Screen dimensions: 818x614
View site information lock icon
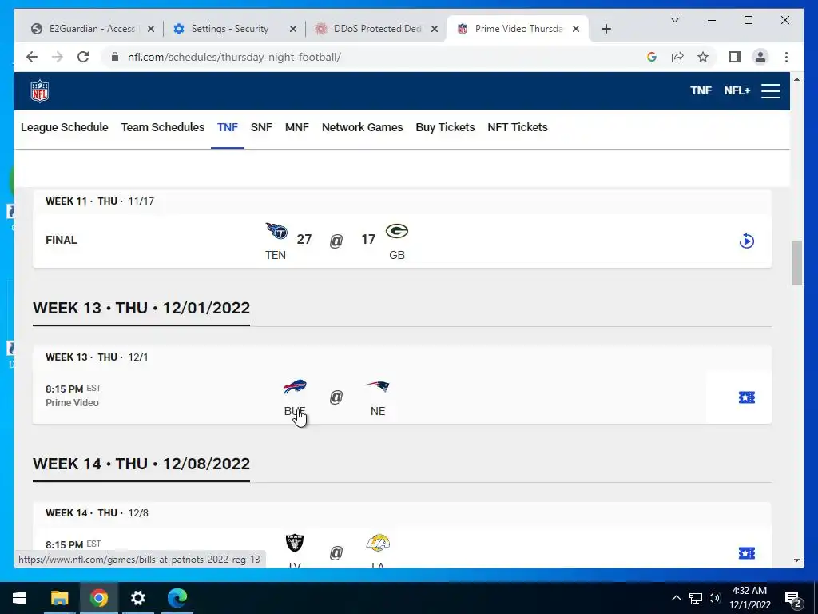(x=115, y=57)
